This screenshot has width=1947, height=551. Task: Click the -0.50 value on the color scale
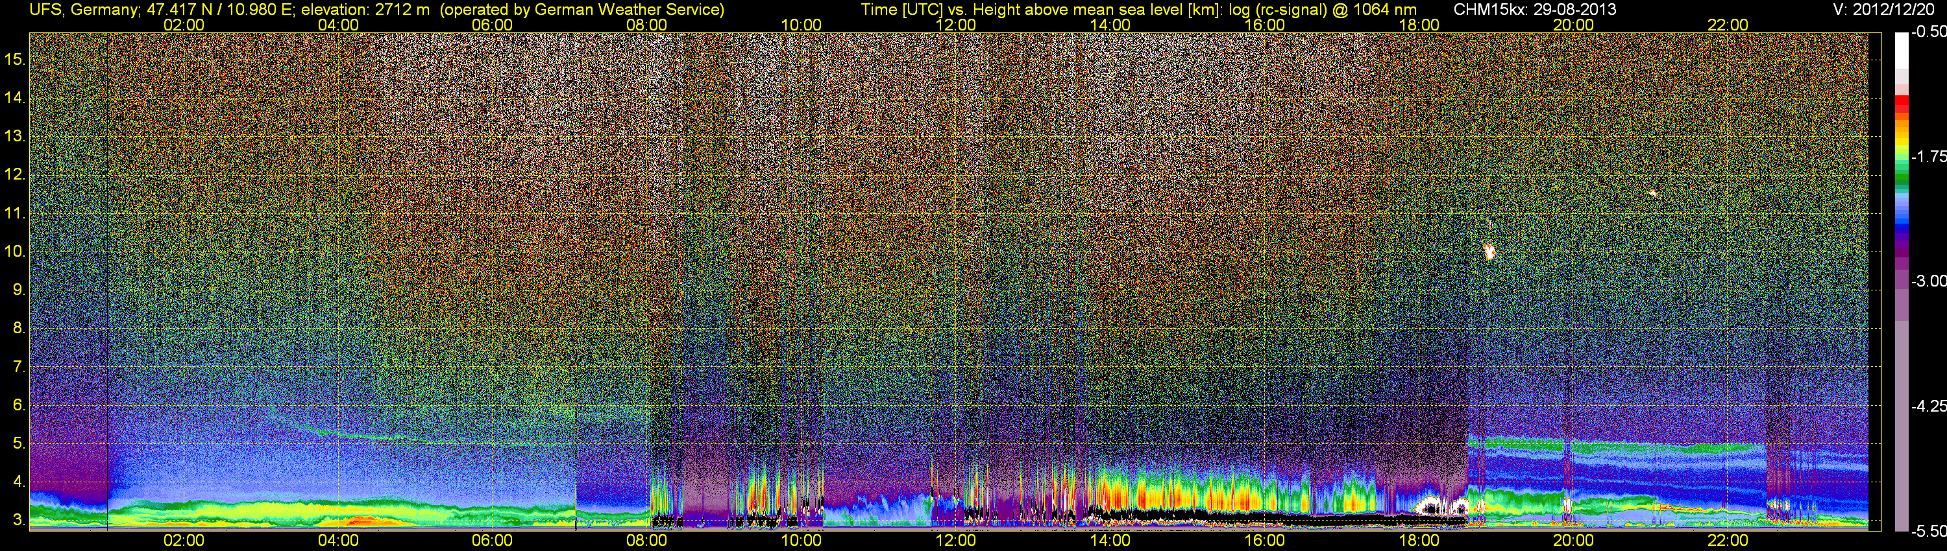[1928, 32]
